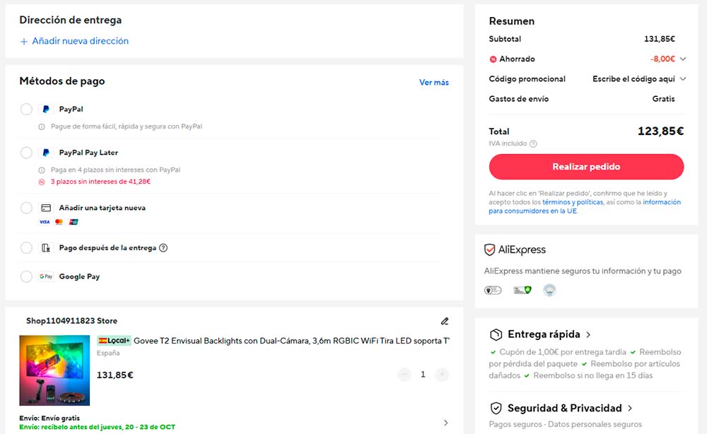Screen dimensions: 707x434
Task: Select the PayPal radio button
Action: tap(26, 110)
